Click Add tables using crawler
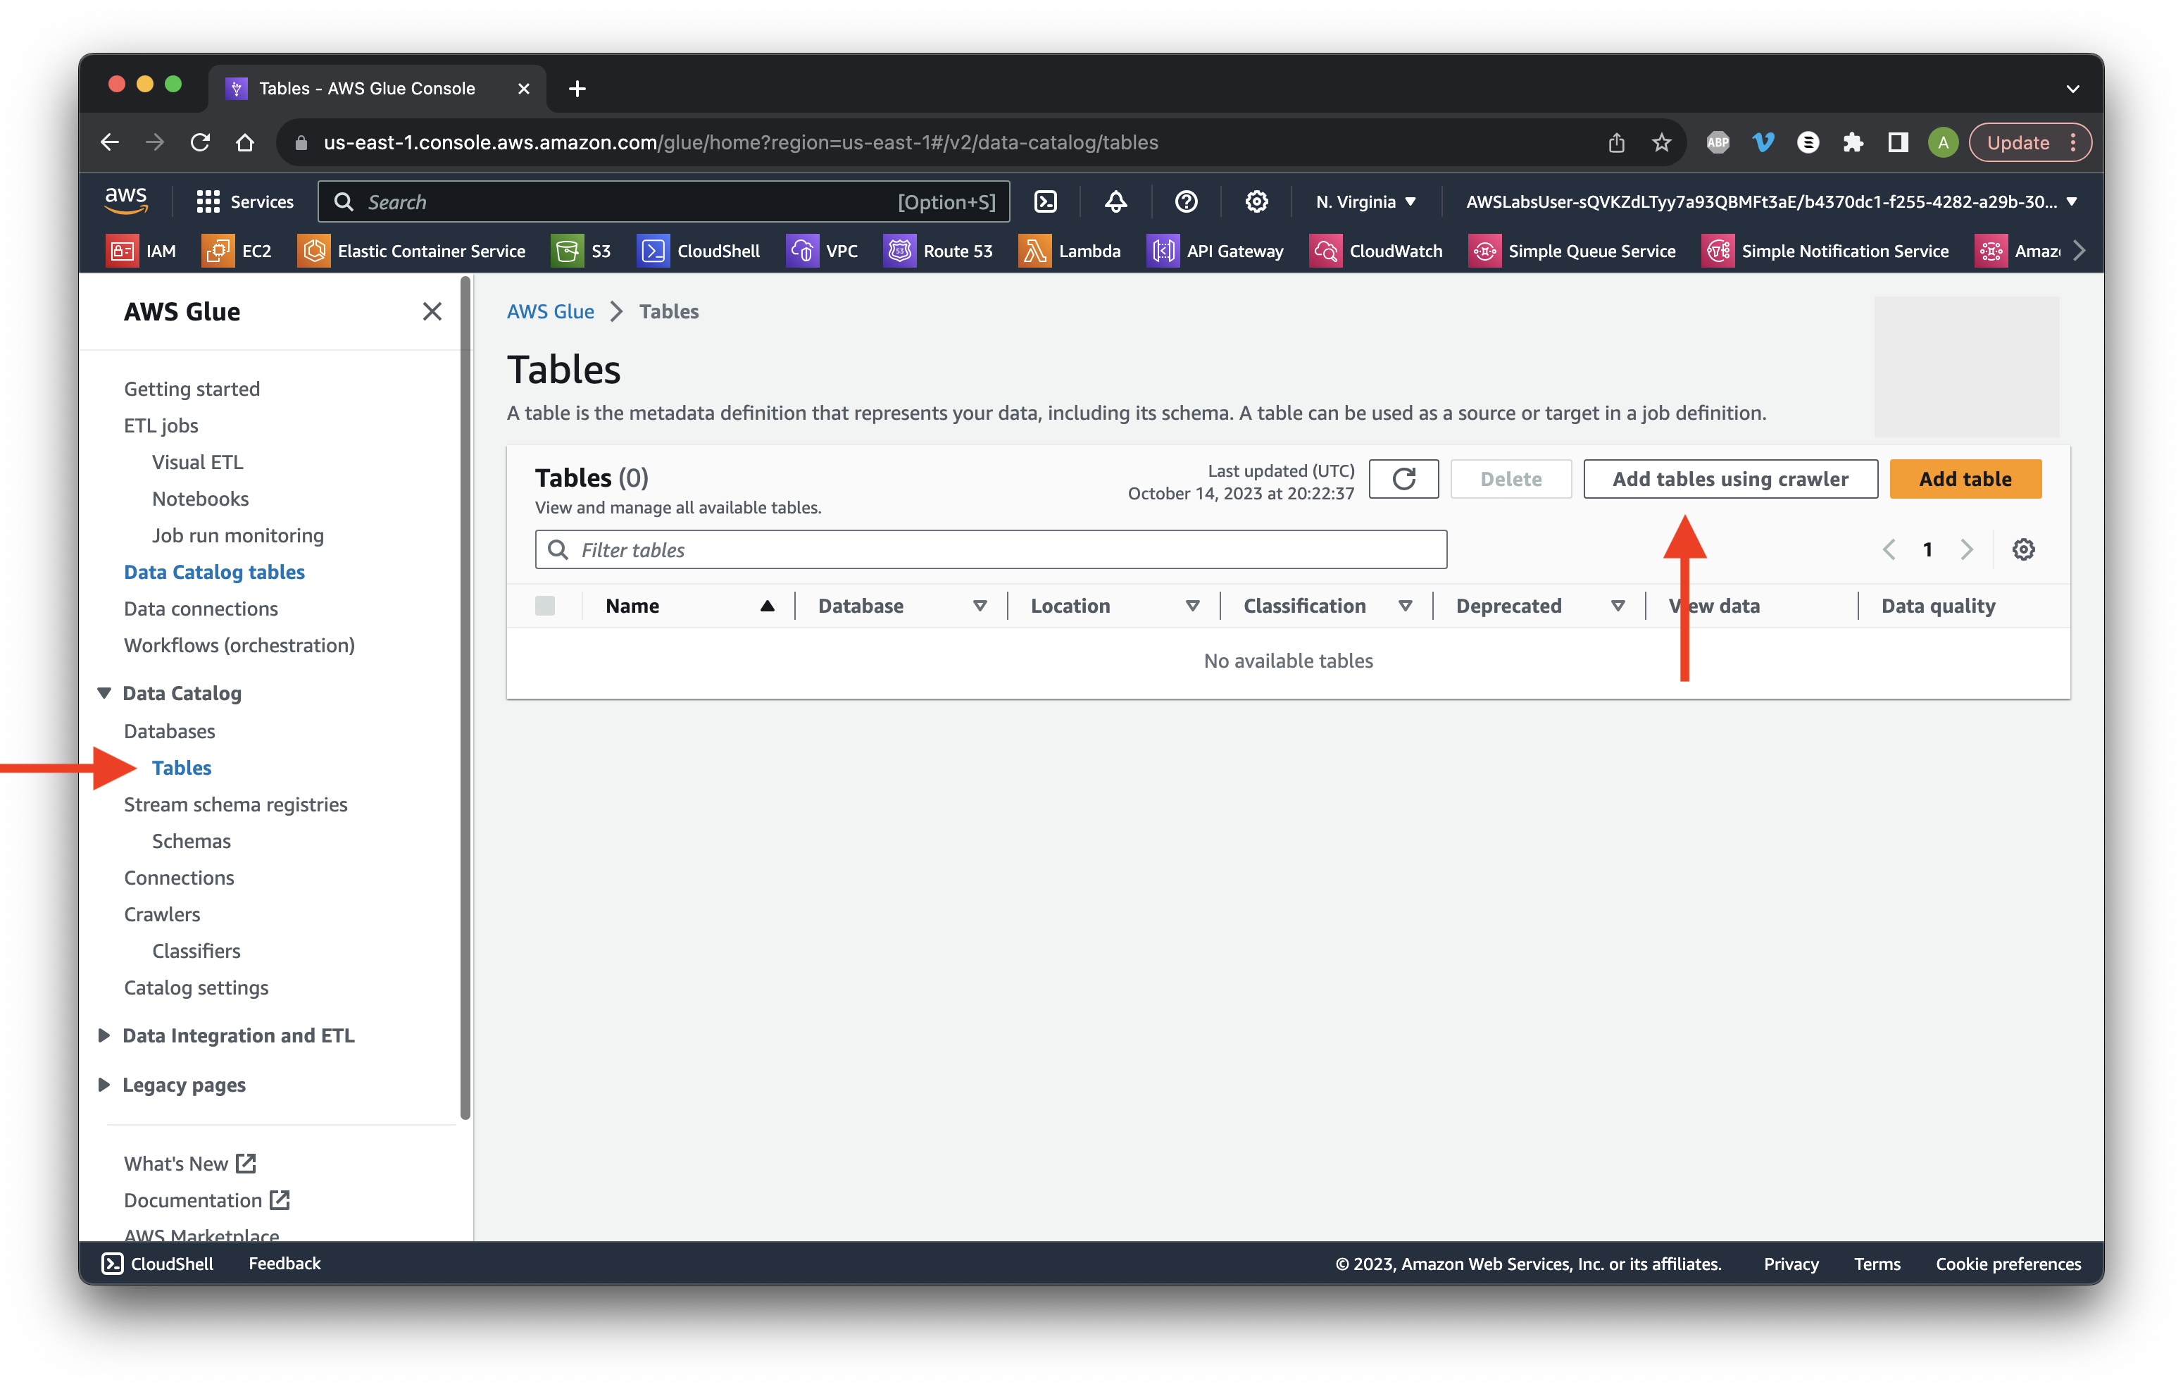2183x1389 pixels. (1729, 479)
